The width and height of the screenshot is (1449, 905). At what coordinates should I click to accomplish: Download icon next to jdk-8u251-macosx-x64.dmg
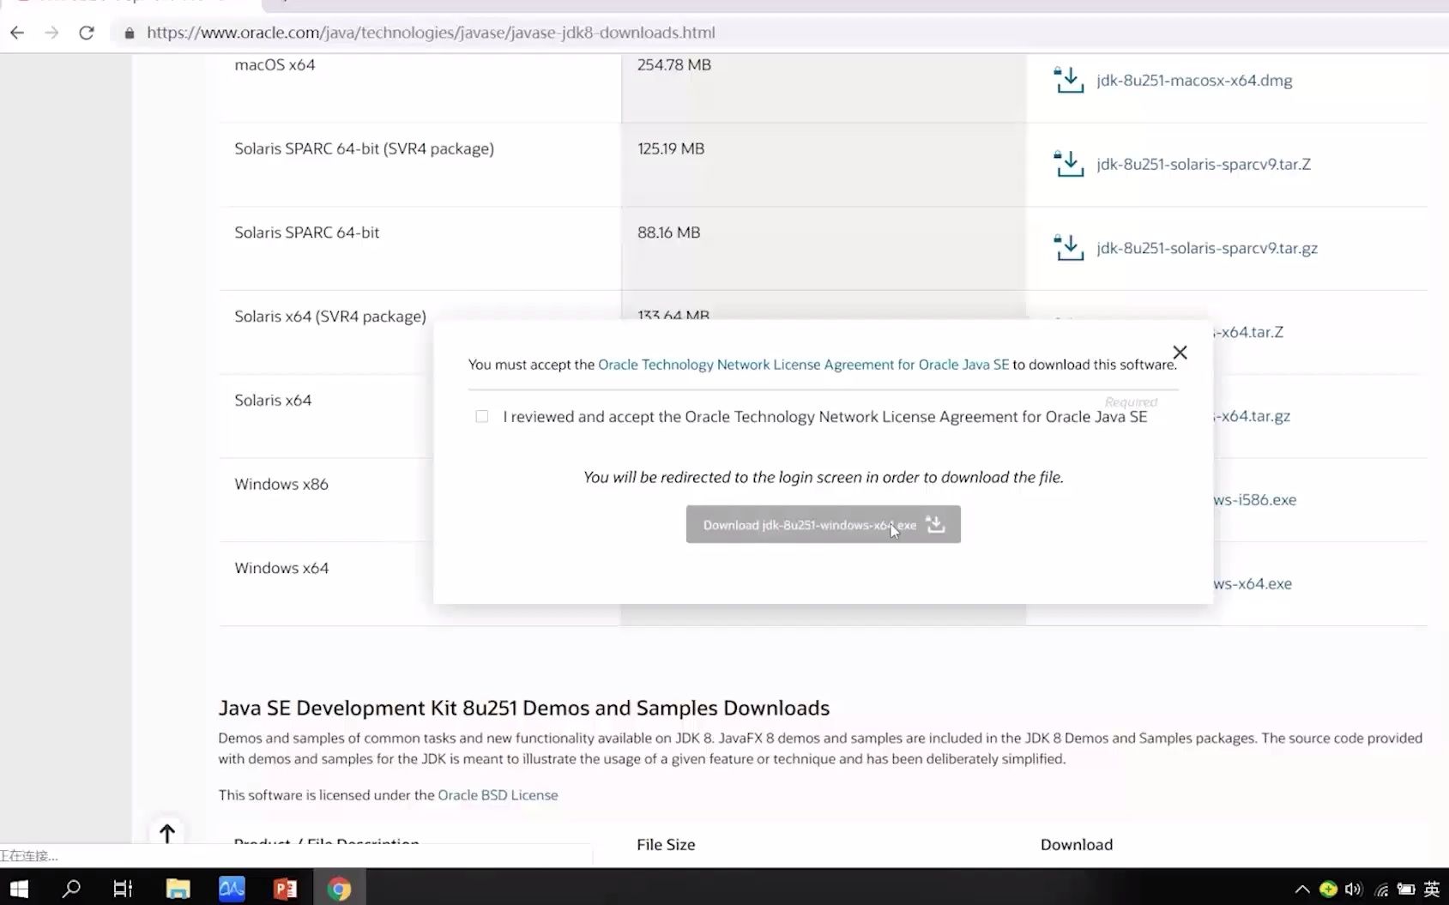pos(1069,80)
